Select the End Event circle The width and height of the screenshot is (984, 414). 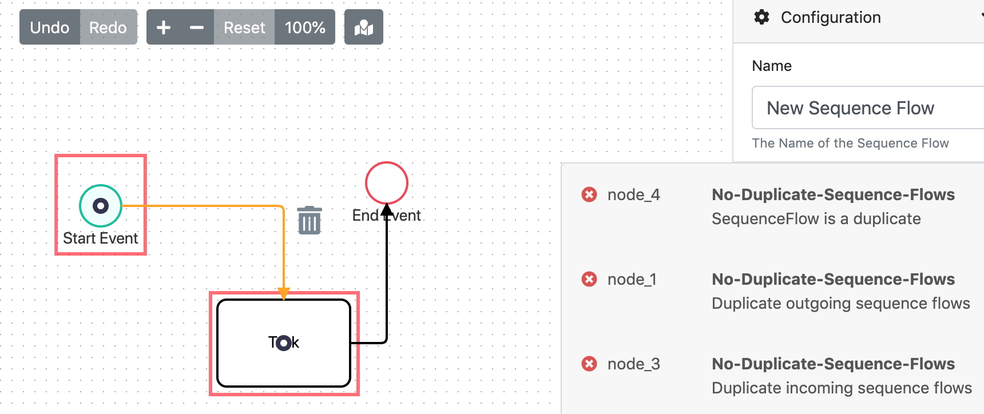tap(386, 182)
